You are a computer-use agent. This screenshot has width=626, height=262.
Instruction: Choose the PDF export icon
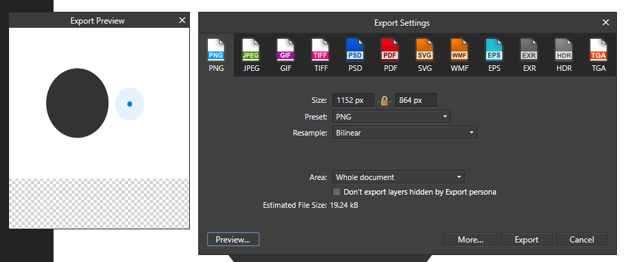point(390,50)
